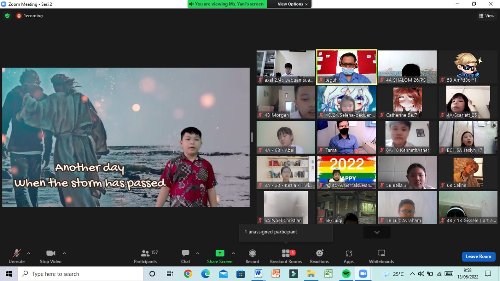
Task: Open Whiteboards
Action: 381,256
